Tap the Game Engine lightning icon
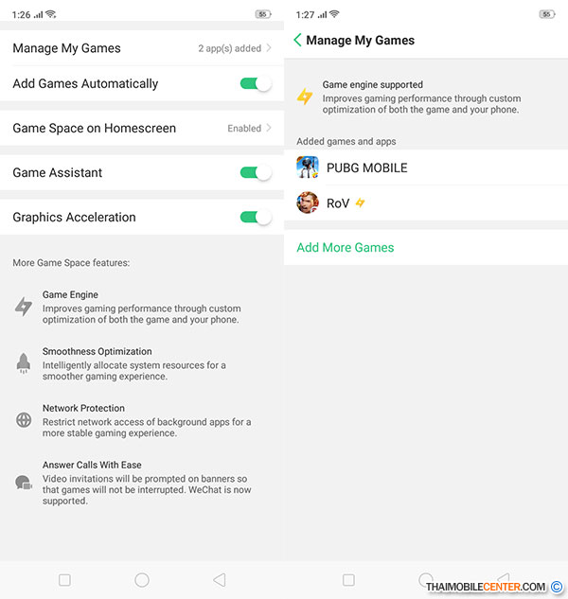 24,307
